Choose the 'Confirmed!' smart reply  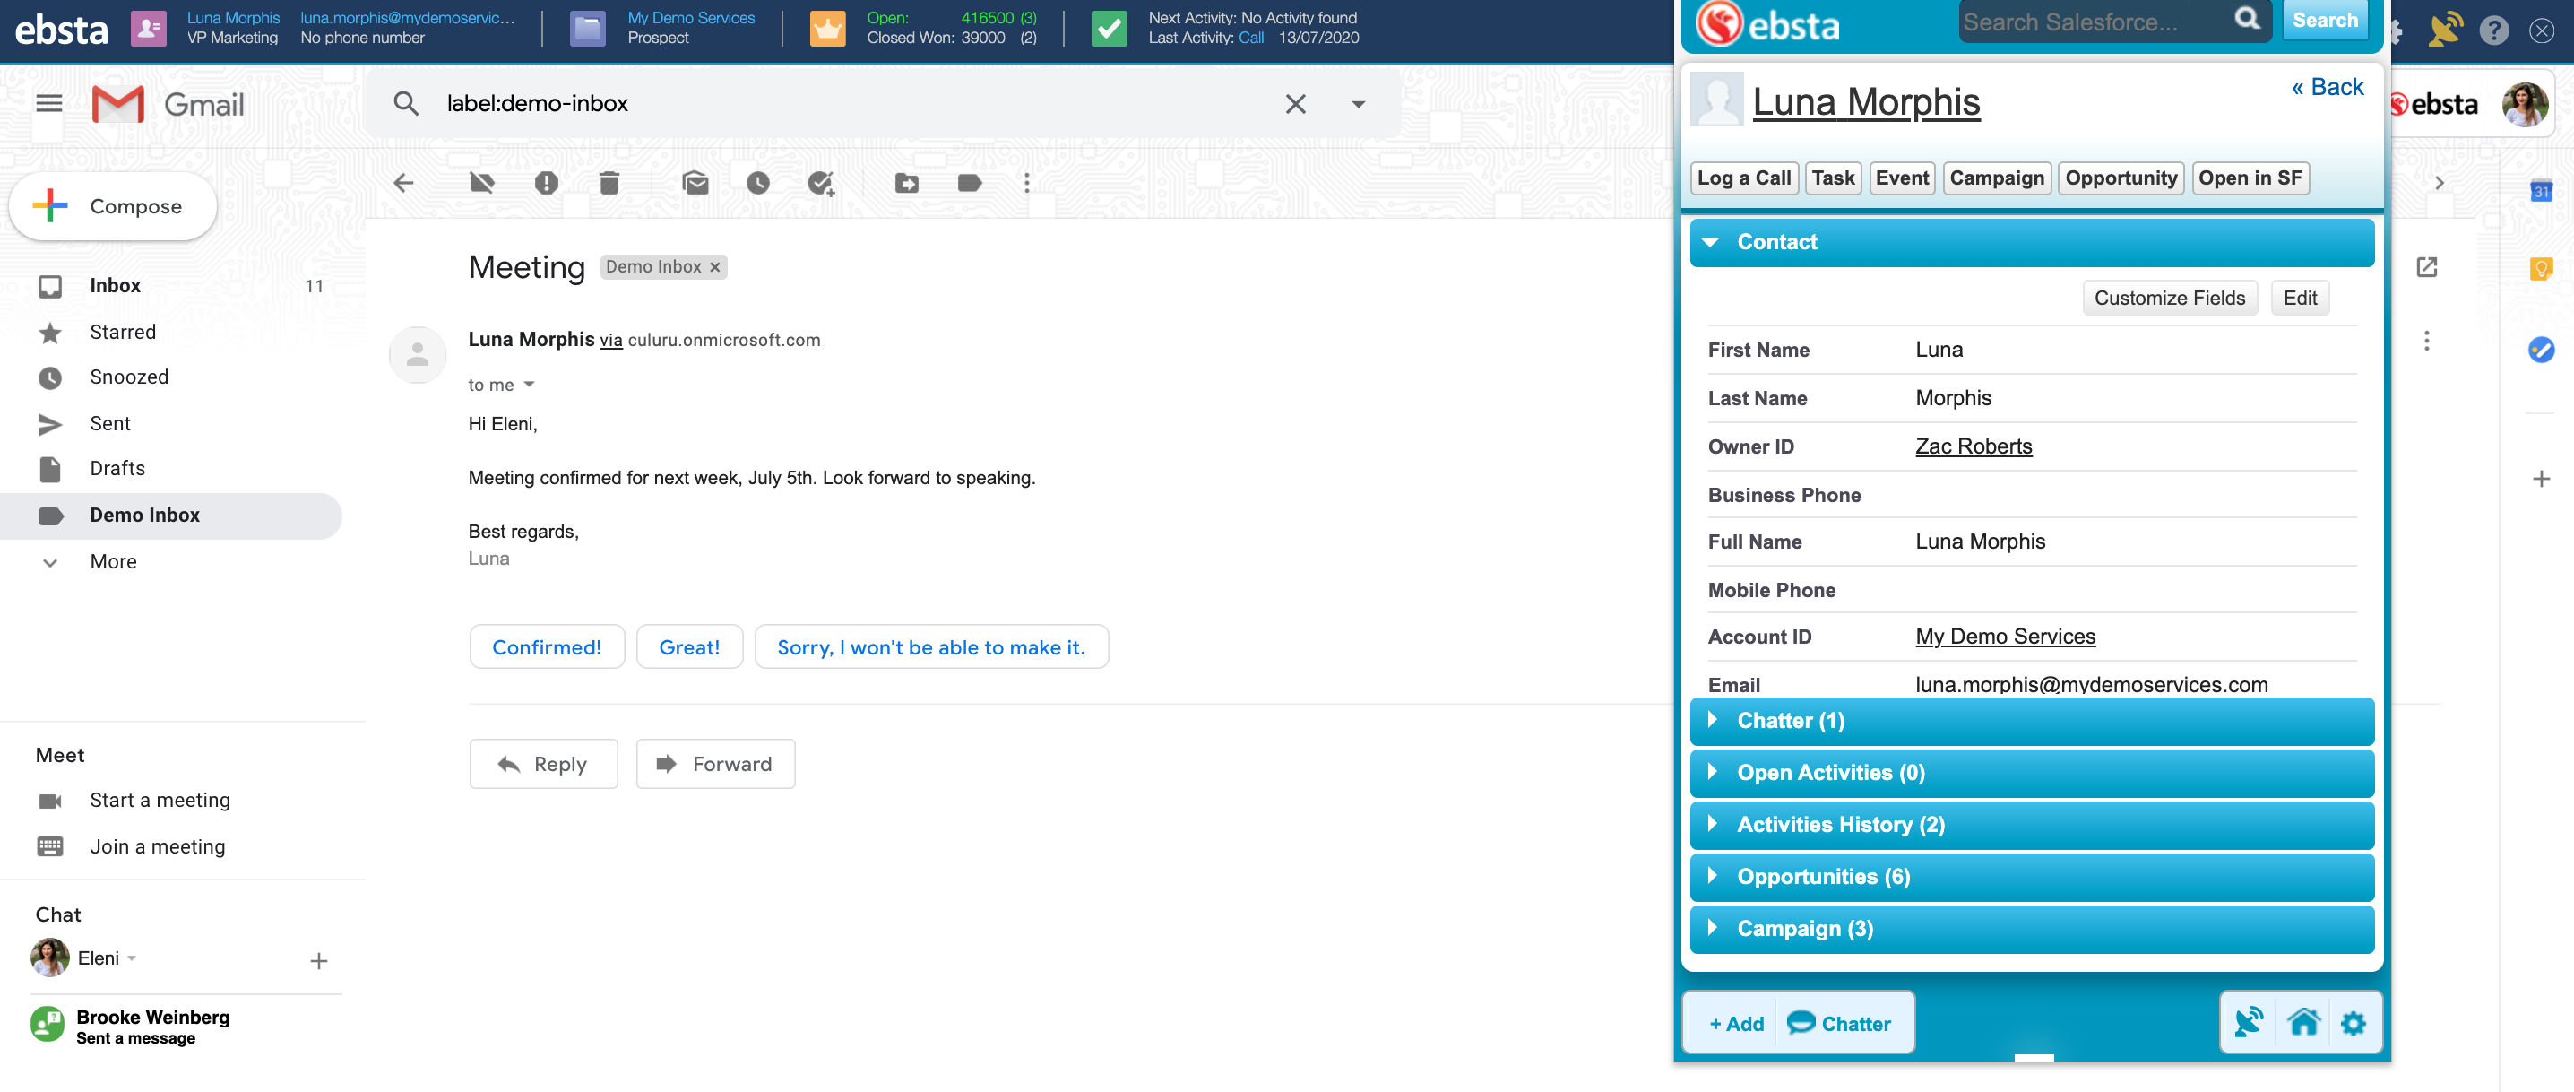click(547, 647)
